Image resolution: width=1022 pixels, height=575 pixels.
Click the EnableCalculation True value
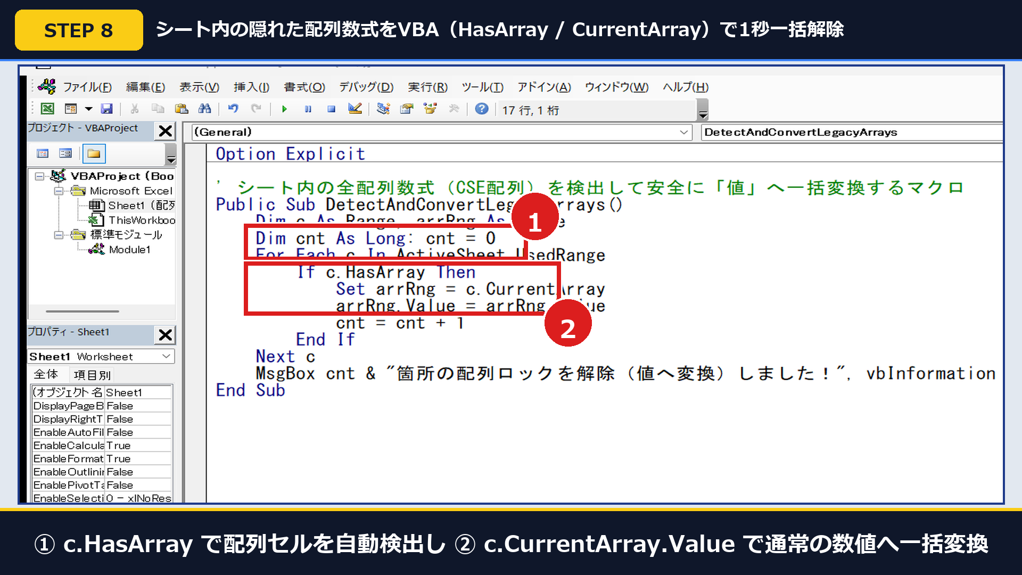pyautogui.click(x=138, y=446)
